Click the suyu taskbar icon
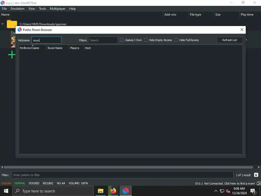This screenshot has height=196, width=261. [x=126, y=191]
